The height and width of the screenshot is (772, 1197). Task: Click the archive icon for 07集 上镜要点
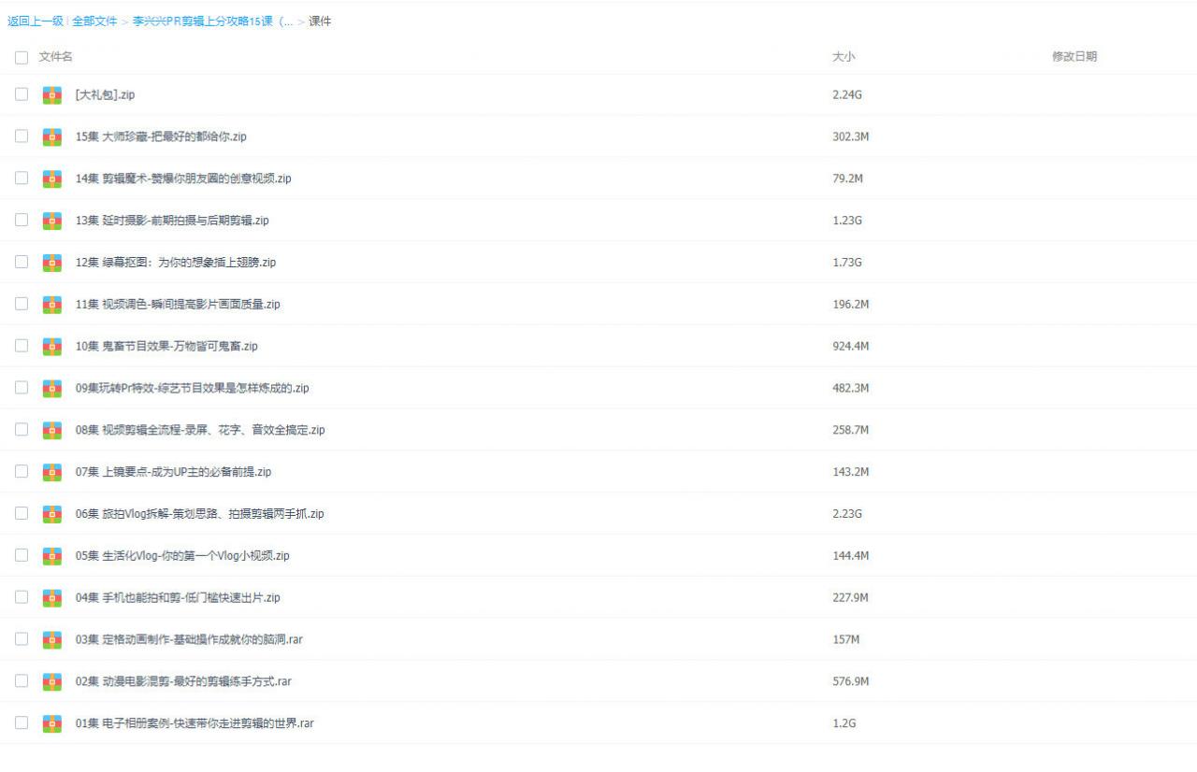point(52,472)
